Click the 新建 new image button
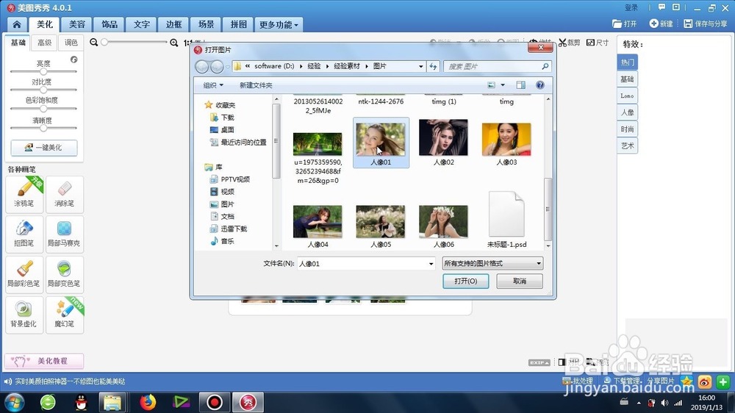 [661, 24]
